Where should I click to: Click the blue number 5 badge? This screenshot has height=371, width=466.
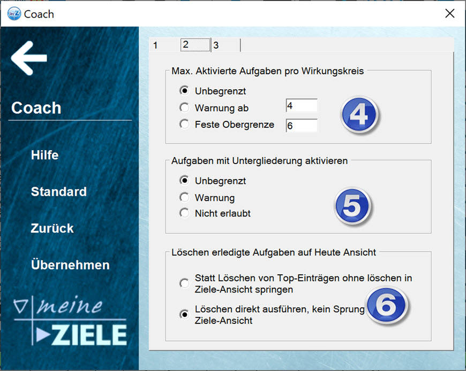click(x=352, y=206)
